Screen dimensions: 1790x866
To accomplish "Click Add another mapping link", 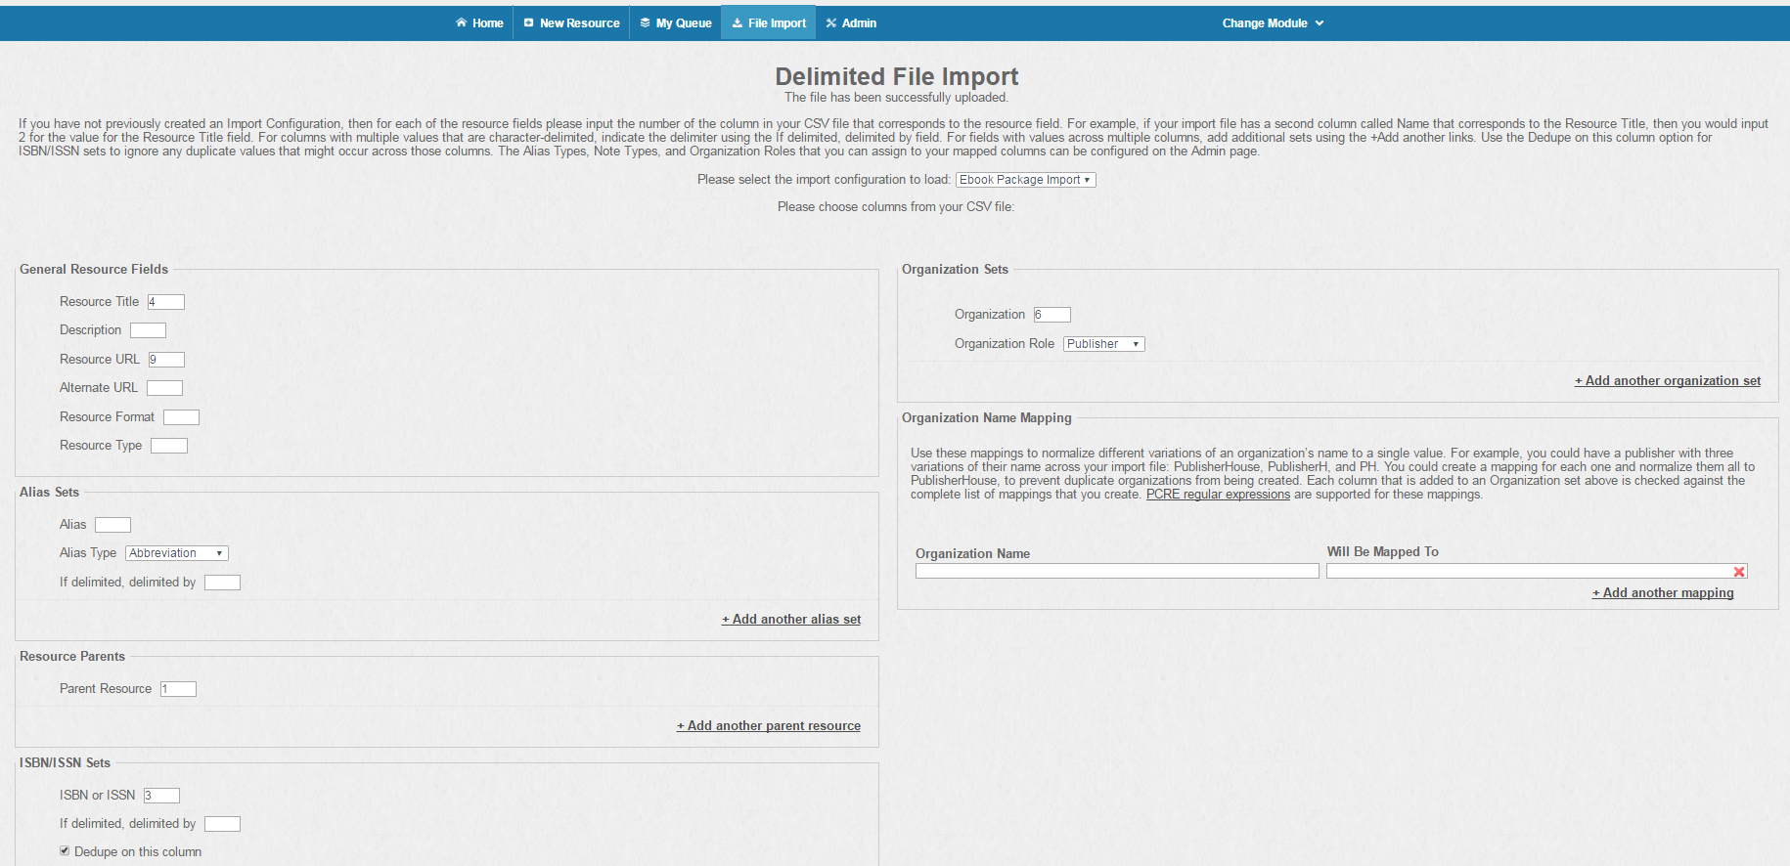I will tap(1663, 593).
